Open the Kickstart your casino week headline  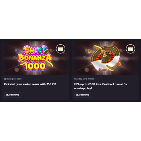tap(30, 84)
